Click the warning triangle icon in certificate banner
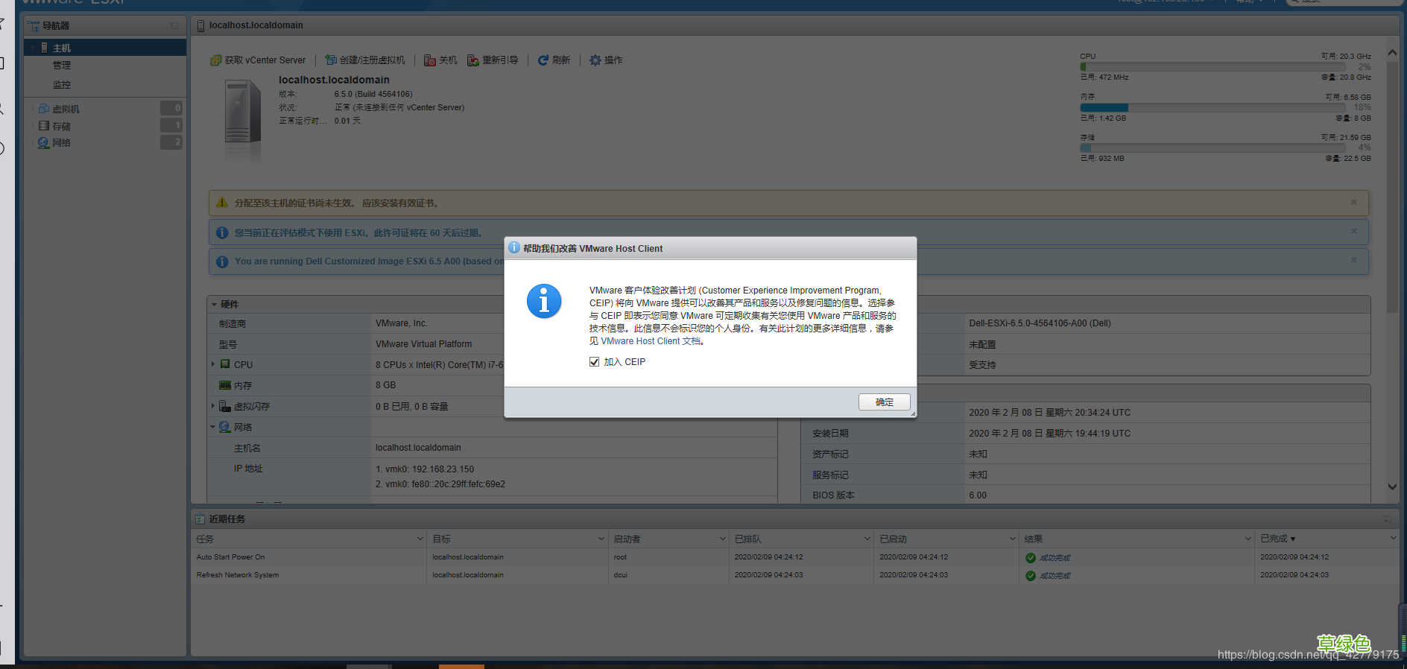The height and width of the screenshot is (669, 1407). coord(222,203)
